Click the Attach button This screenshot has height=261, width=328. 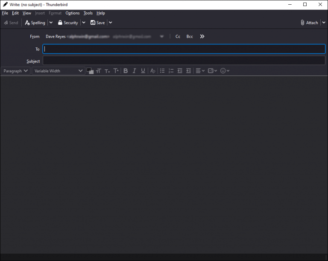(309, 23)
